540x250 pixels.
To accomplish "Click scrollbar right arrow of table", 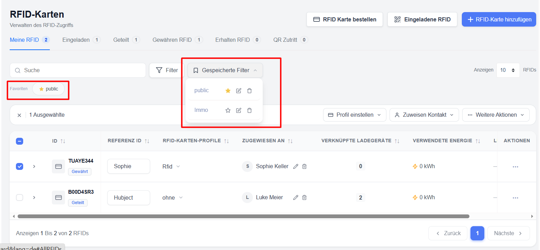I will 532,217.
